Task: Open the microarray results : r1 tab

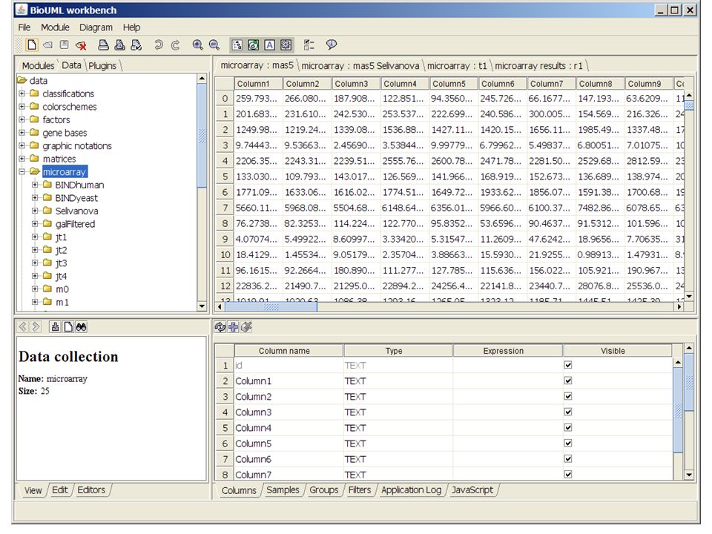Action: [538, 65]
